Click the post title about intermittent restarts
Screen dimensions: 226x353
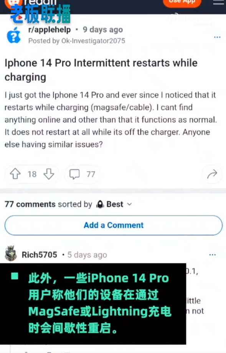101,70
